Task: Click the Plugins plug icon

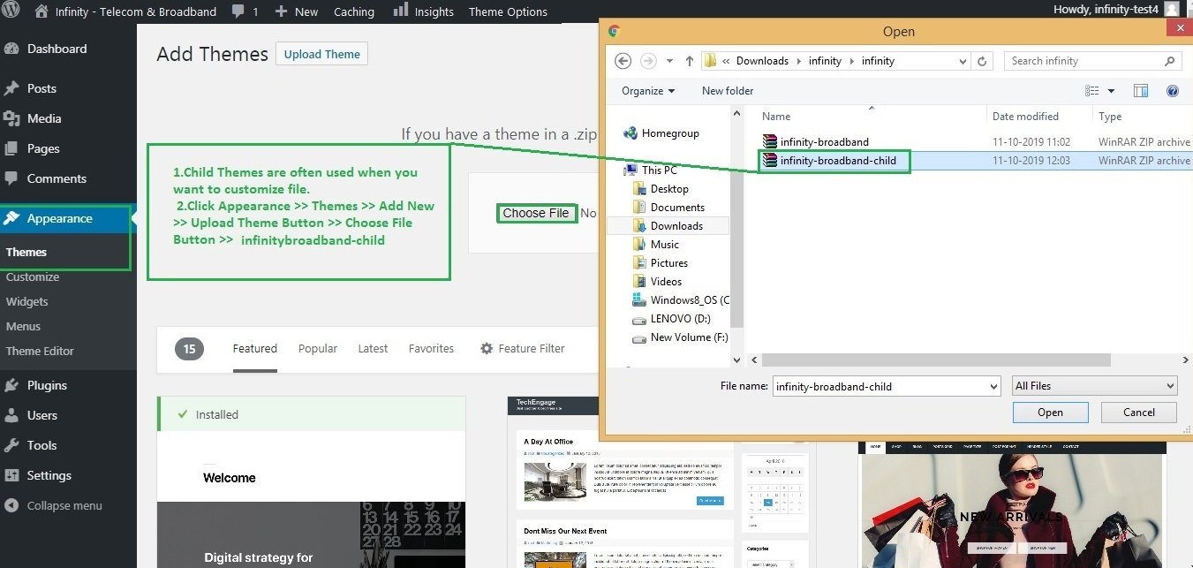Action: (x=11, y=385)
